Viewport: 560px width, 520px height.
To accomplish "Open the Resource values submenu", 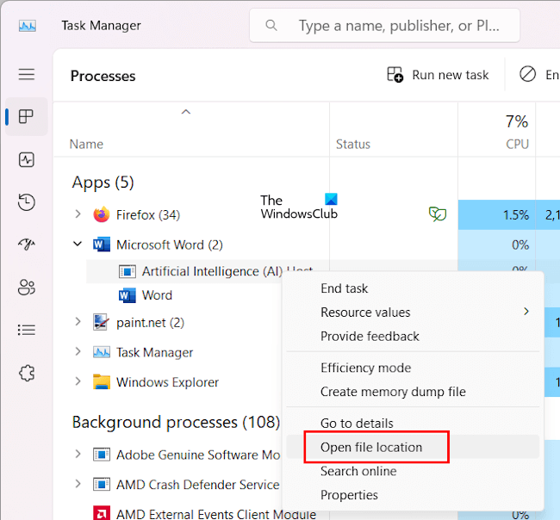I will pos(365,312).
